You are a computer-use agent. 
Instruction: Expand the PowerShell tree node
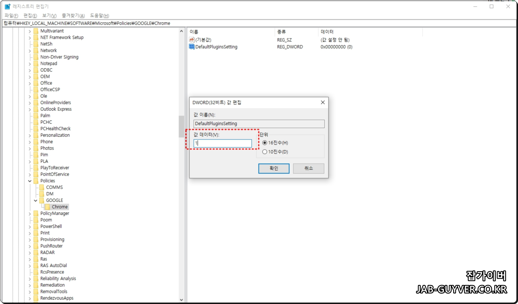[x=30, y=227]
